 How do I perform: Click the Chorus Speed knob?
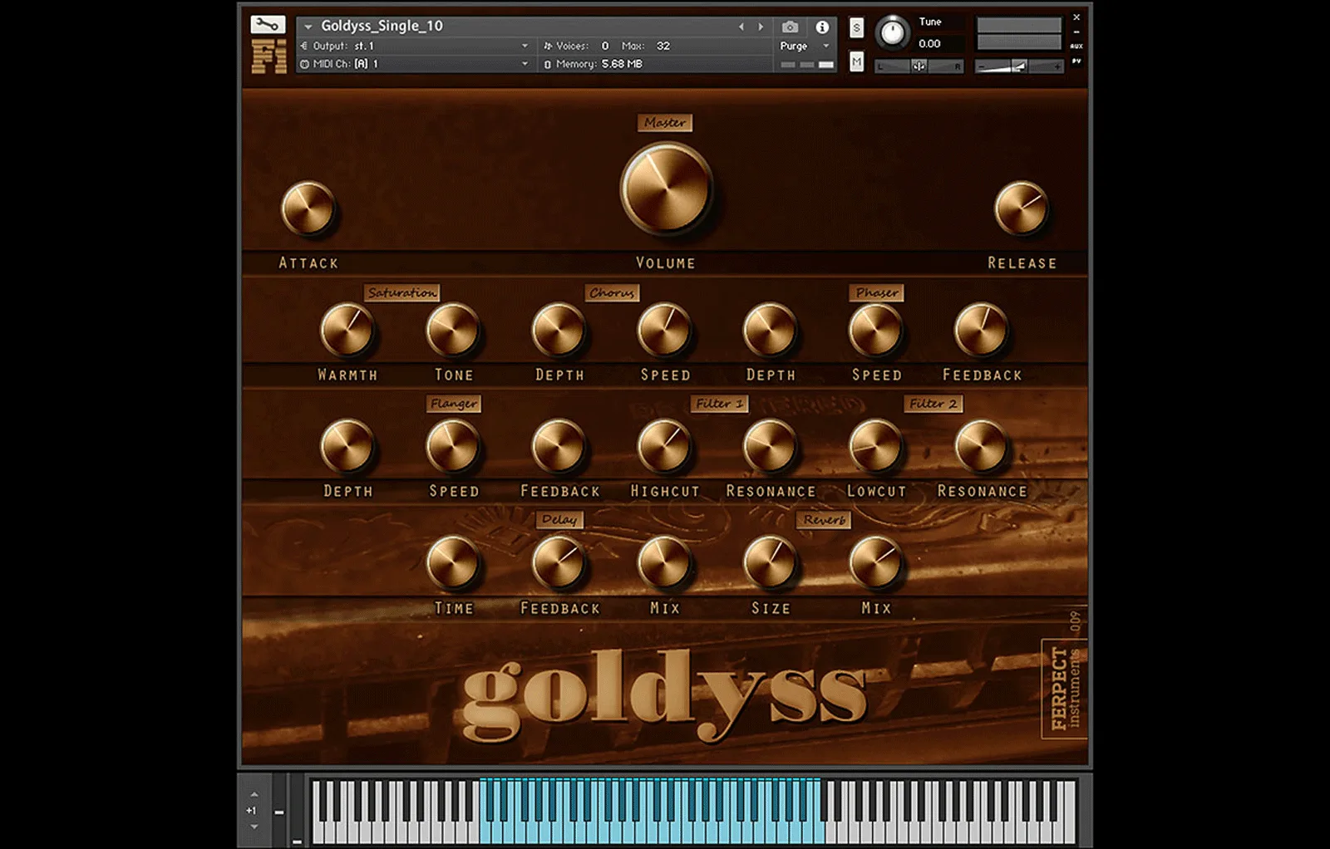664,330
